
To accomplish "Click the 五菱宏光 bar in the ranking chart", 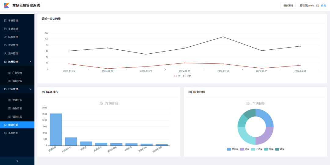I will [x=101, y=144].
